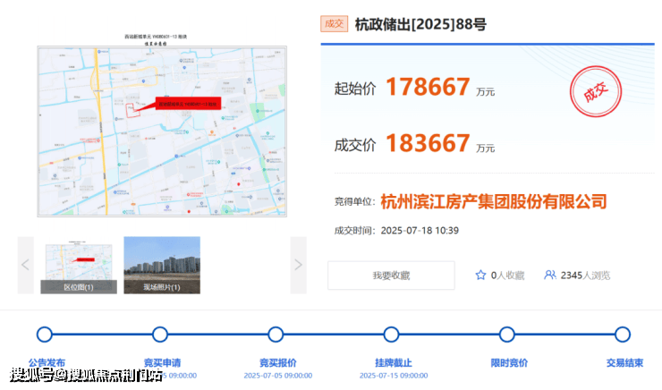Select the 现场图片(1) thumbnail
Image resolution: width=662 pixels, height=390 pixels.
click(x=162, y=265)
